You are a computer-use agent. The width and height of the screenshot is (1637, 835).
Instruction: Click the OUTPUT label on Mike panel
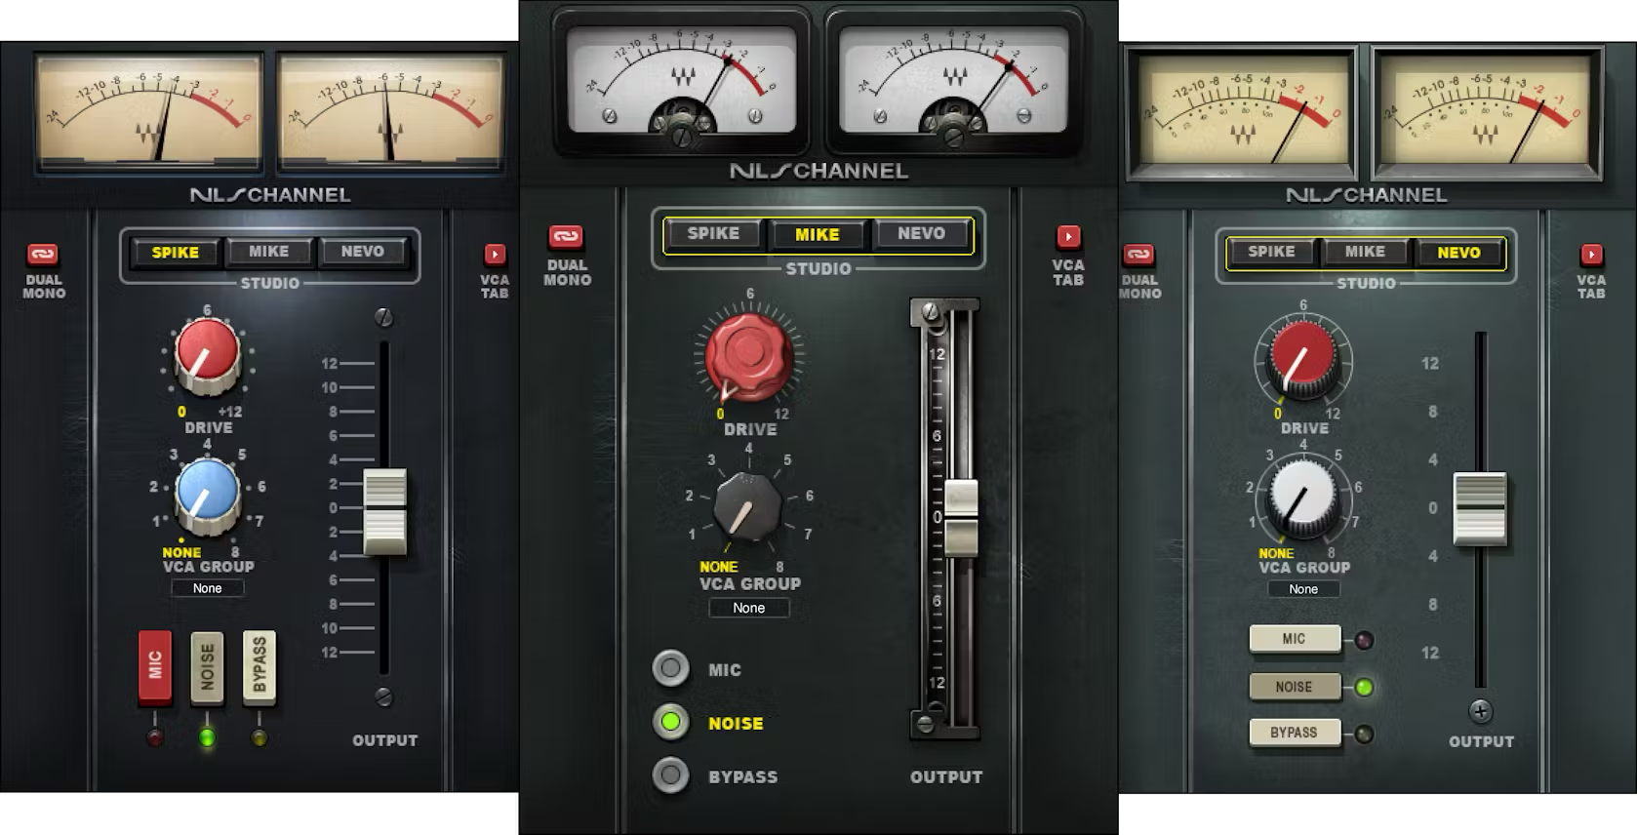click(x=946, y=777)
